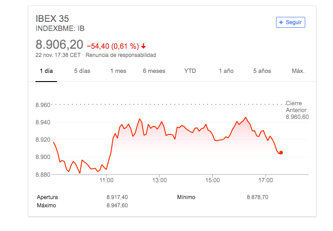The image size is (333, 231).
Task: Open the Renuncia de responsabilidad link
Action: point(121,55)
